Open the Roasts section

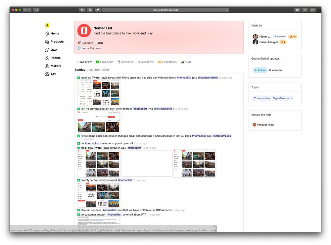pos(53,58)
